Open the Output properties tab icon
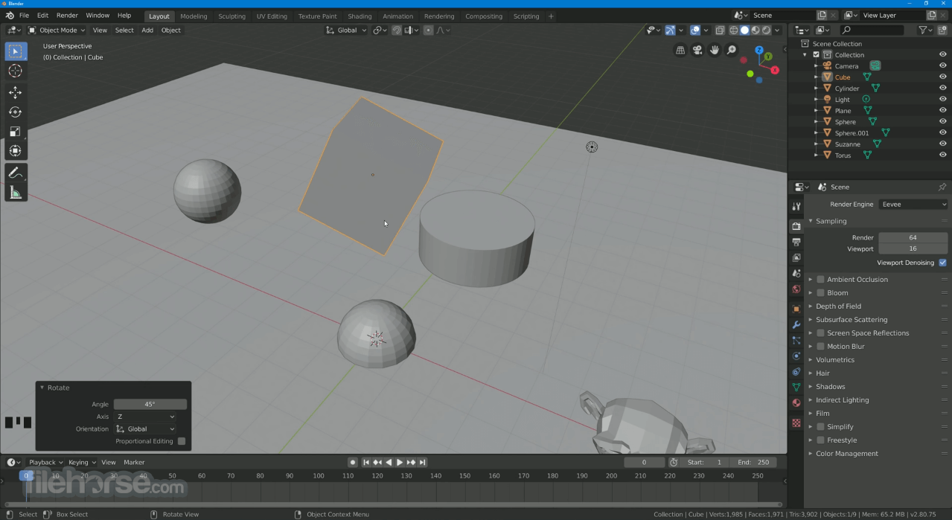 [x=796, y=242]
